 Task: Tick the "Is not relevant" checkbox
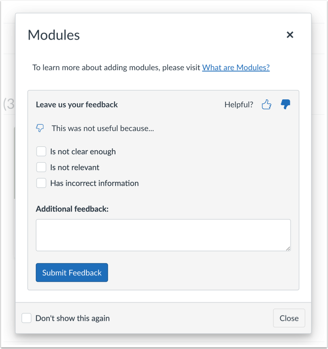[41, 167]
